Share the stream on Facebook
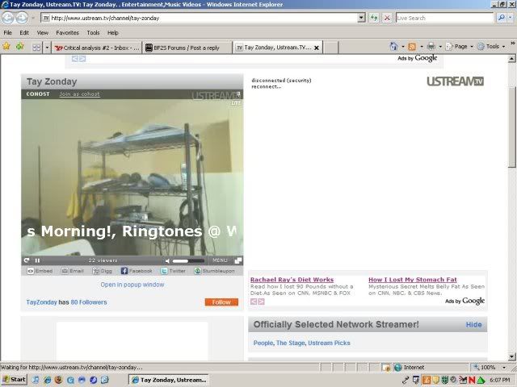Viewport: 517px width, 387px height. 137,271
